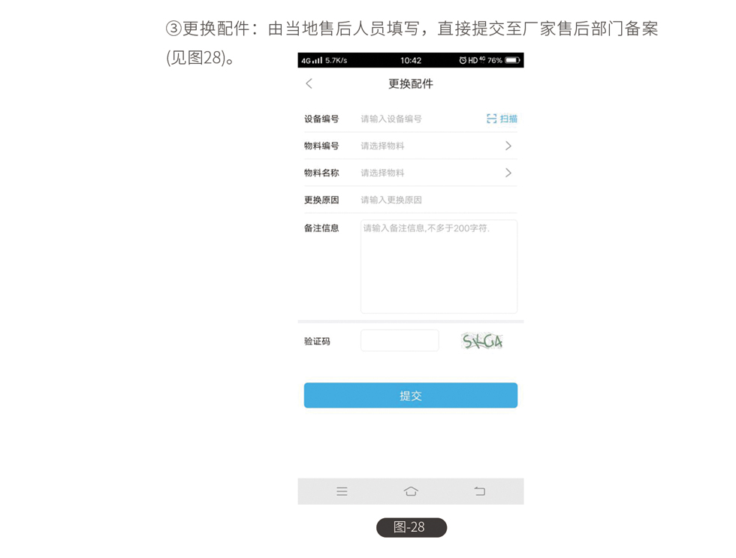Expand the 物料名称 chevron arrow
The height and width of the screenshot is (558, 736).
coord(508,173)
